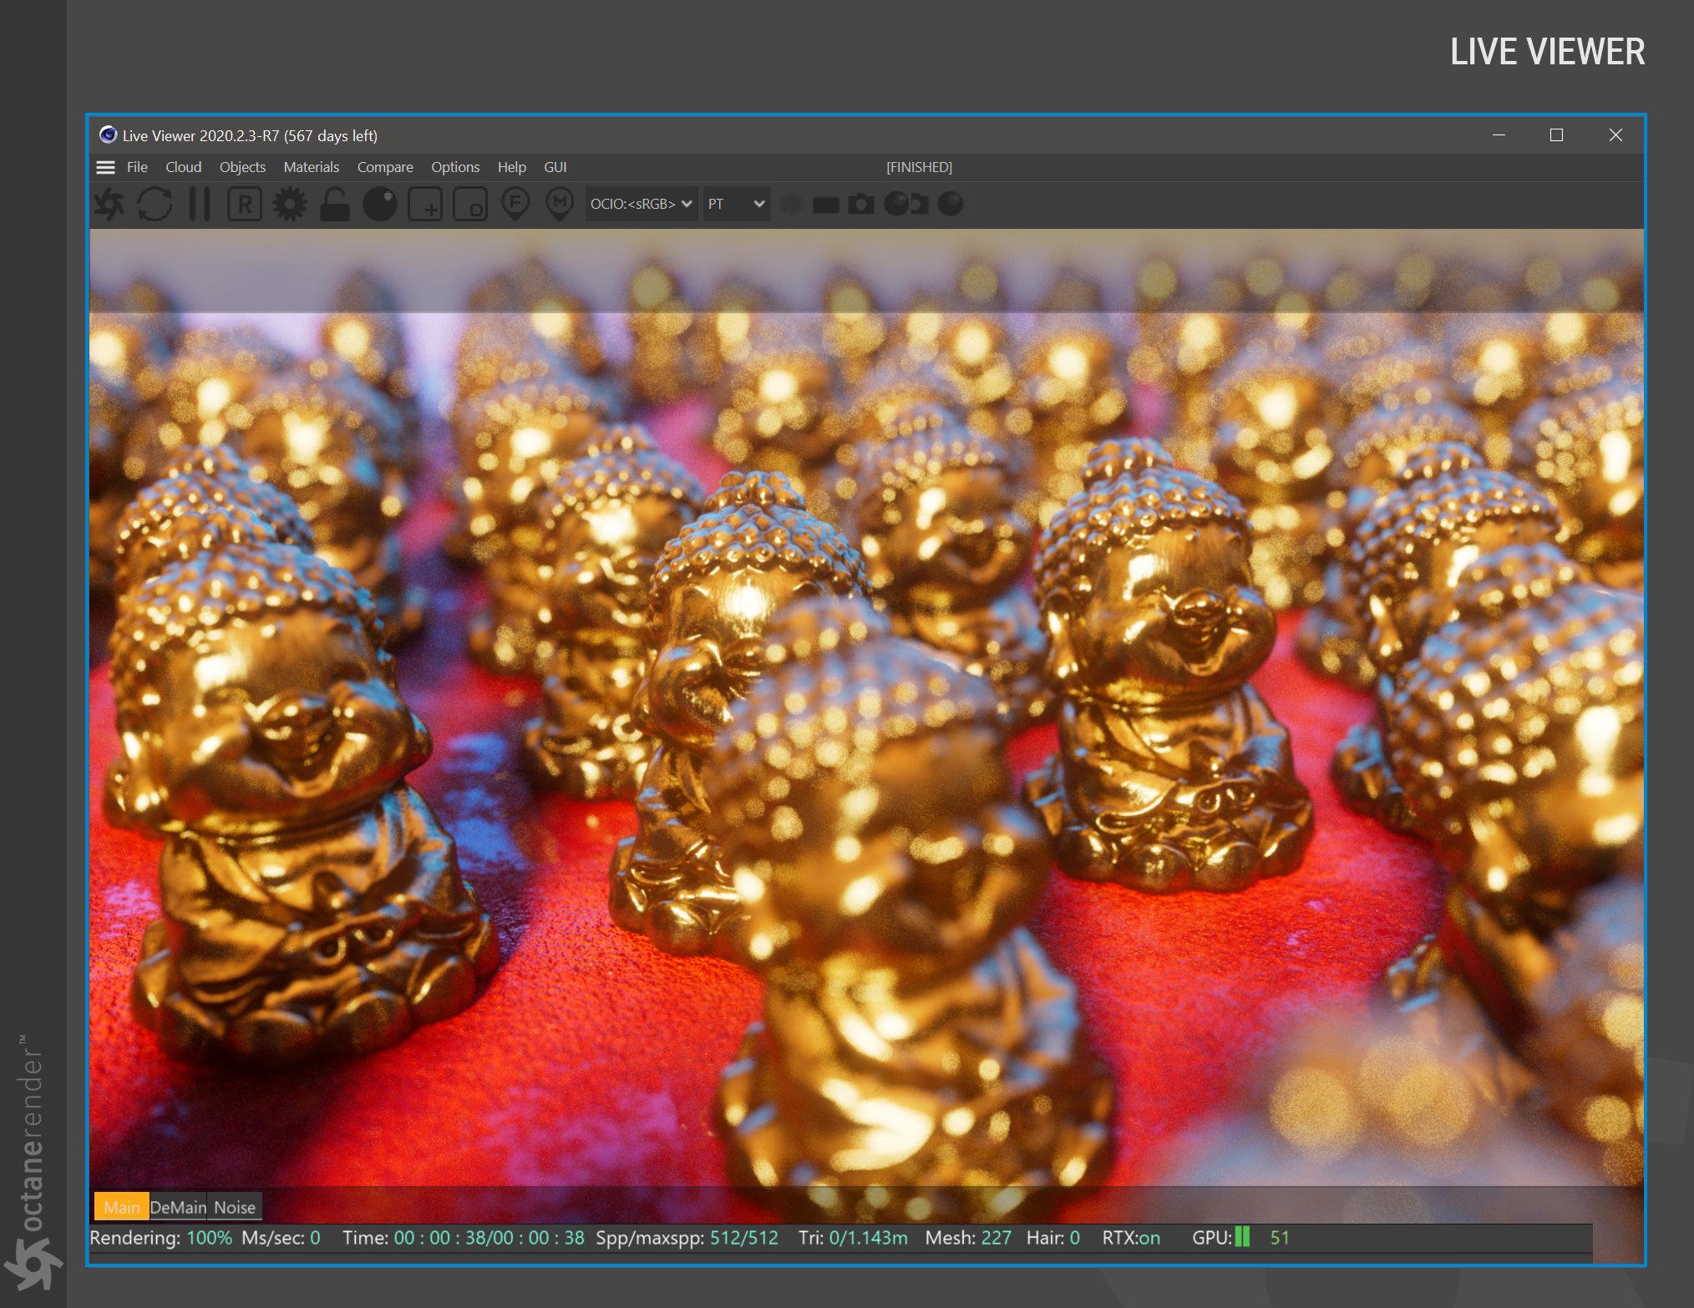The height and width of the screenshot is (1308, 1694).
Task: Restart the render with the refresh icon
Action: 155,204
